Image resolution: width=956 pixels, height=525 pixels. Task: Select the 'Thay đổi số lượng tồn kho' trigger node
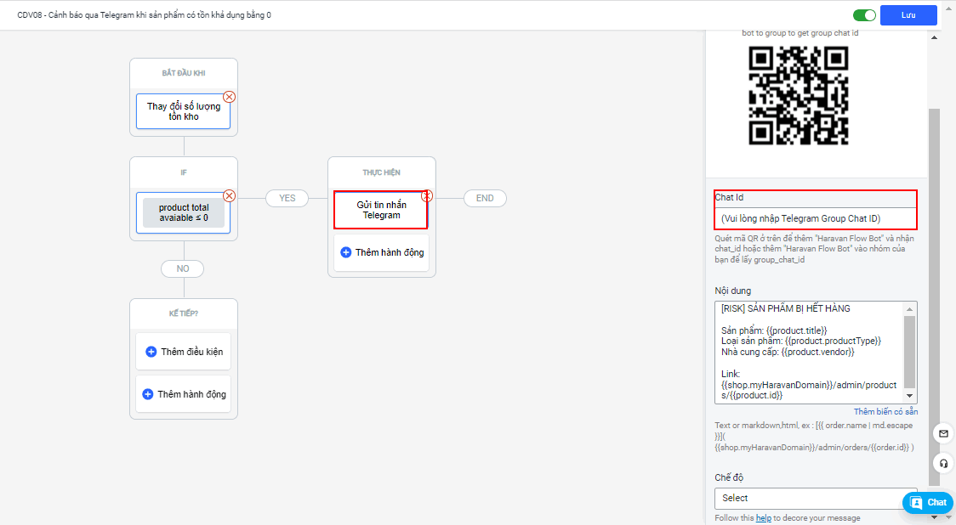pos(183,111)
